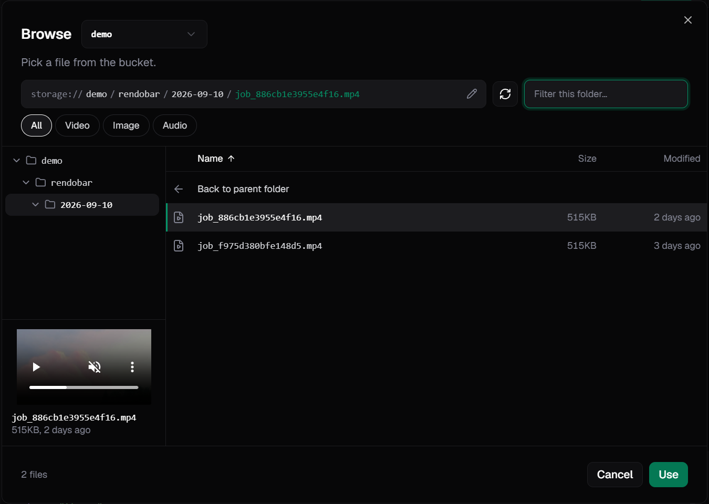Viewport: 709px width, 504px height.
Task: Click the 2 days ago modified cell
Action: point(677,217)
